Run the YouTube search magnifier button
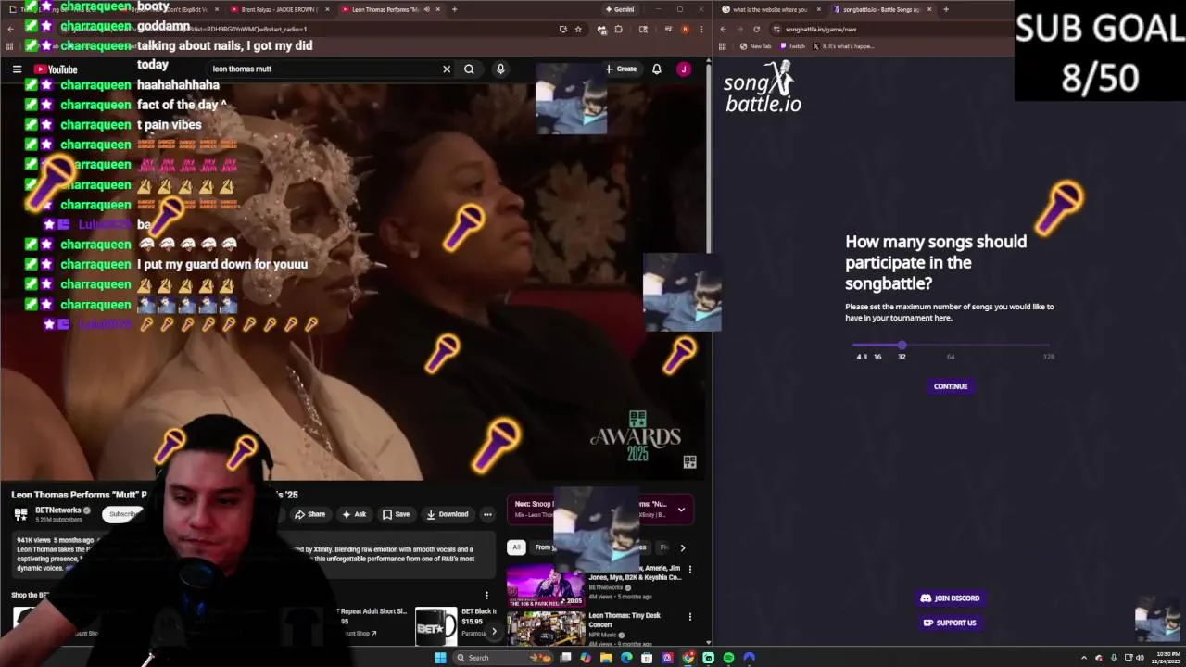 coord(469,69)
